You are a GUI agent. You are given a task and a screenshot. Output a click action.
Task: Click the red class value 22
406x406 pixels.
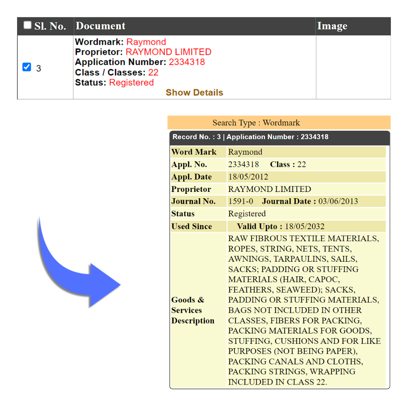point(153,73)
